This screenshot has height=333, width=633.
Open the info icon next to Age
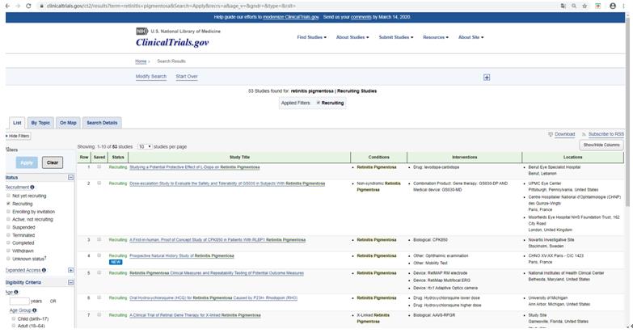[16, 292]
